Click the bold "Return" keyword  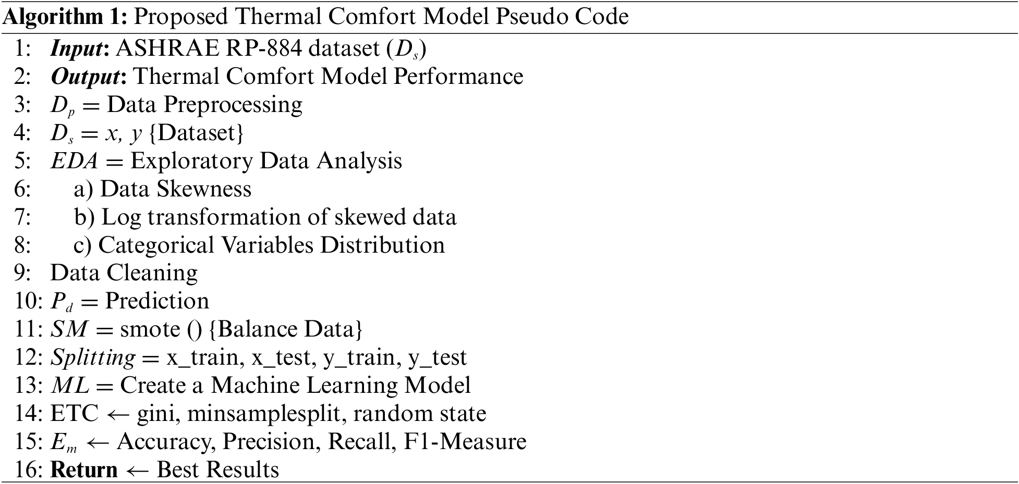[83, 470]
